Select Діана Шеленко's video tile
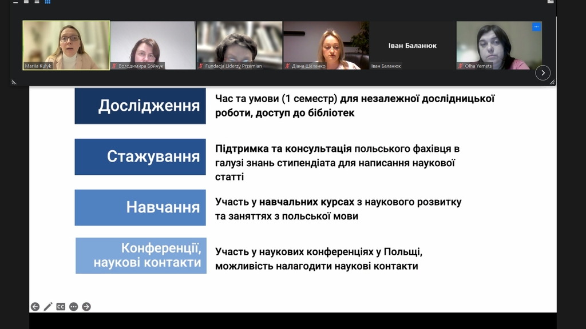Image resolution: width=586 pixels, height=329 pixels. coord(326,45)
